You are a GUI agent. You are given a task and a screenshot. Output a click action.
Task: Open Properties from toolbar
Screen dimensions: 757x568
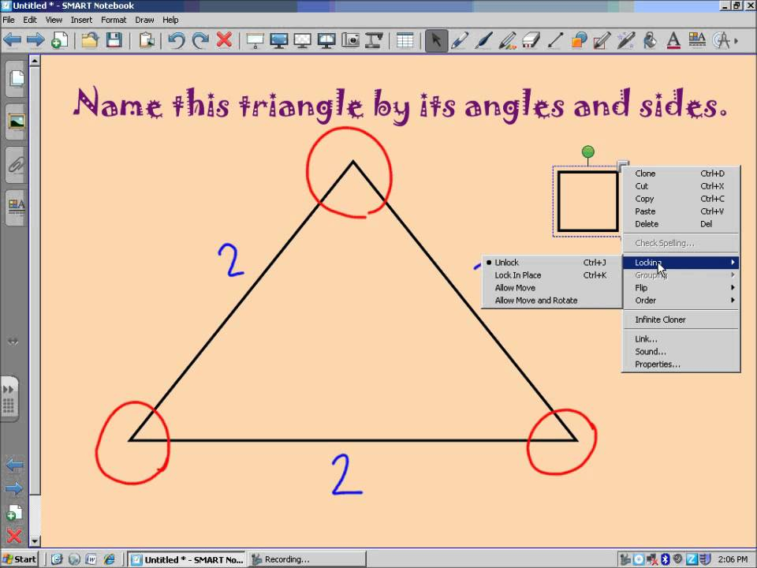click(697, 40)
